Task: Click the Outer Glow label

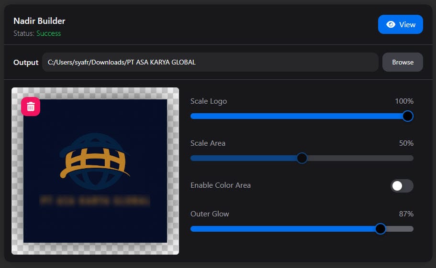Action: [x=210, y=214]
